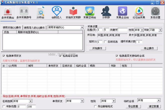Open the QQ附近人 tool
Image resolution: width=165 pixels, height=110 pixels.
click(57, 13)
